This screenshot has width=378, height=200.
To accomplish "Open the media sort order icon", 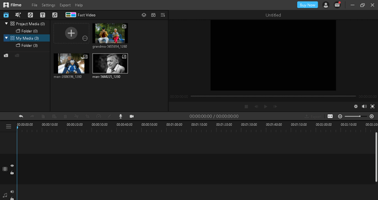I will point(163,15).
